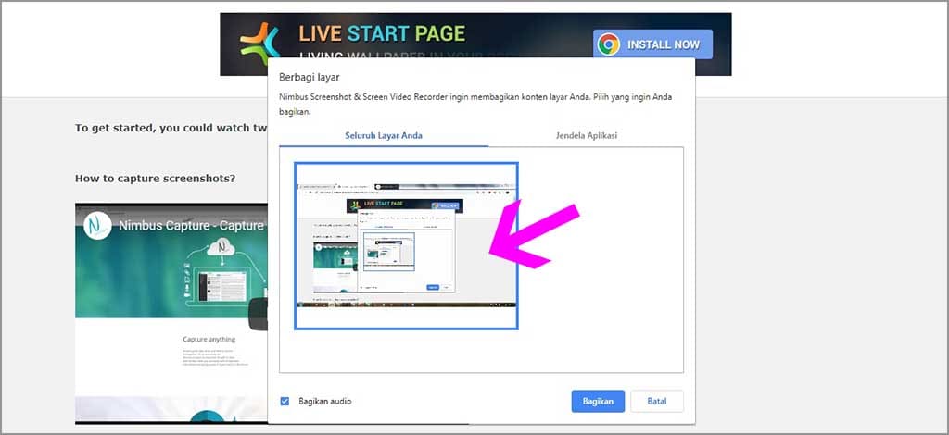Uncheck the Bagikan audio checkbox
The image size is (949, 435).
285,402
